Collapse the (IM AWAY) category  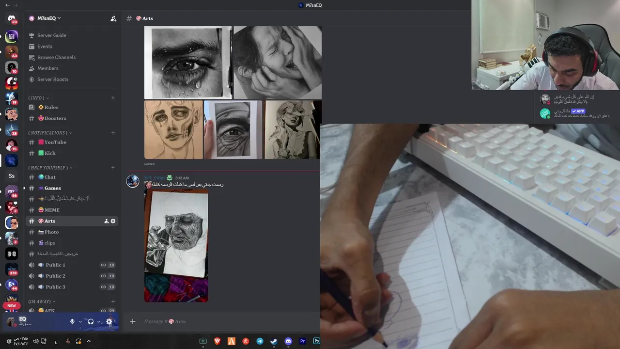click(x=42, y=301)
